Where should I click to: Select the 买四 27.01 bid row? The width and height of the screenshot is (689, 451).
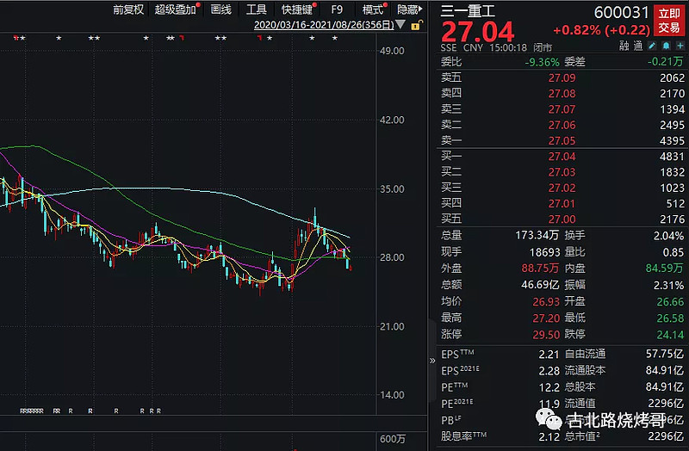coord(562,204)
